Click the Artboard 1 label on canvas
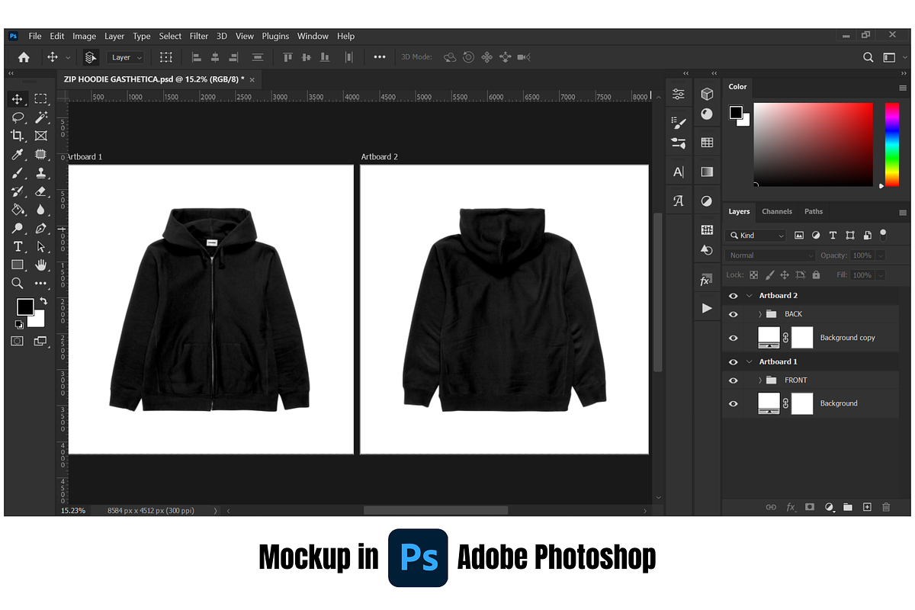The image size is (915, 610). pos(85,156)
